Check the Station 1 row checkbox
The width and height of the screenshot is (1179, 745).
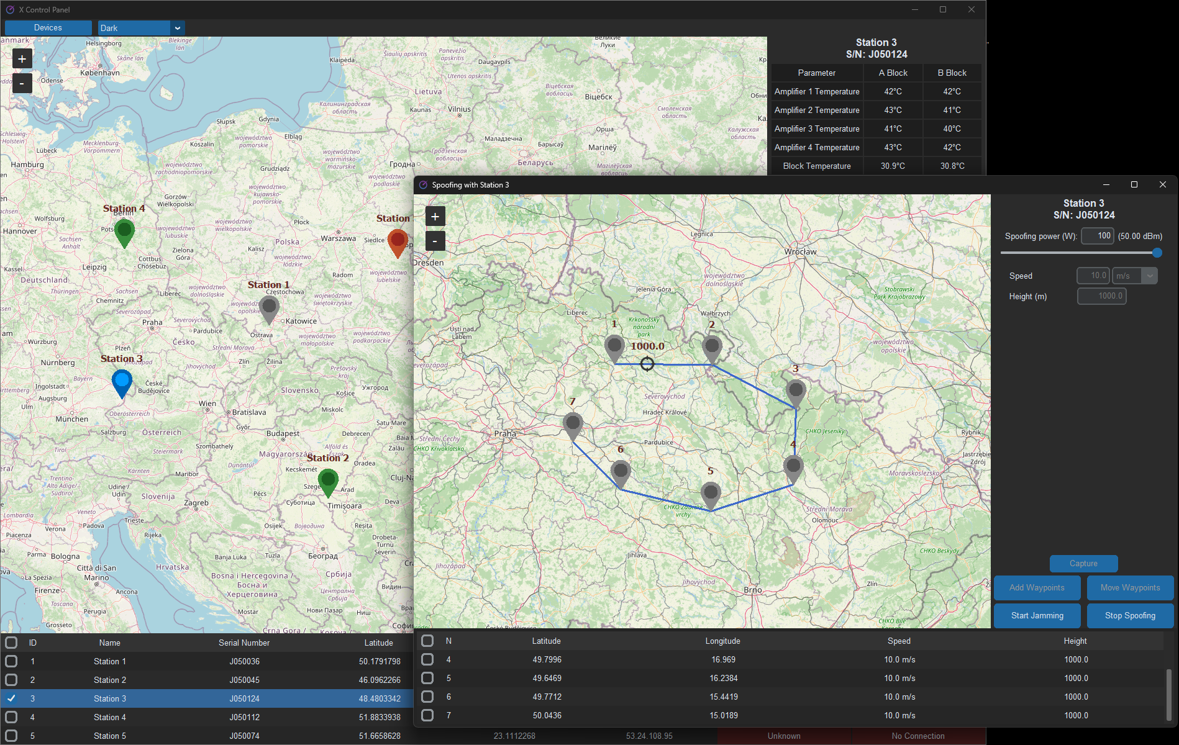coord(11,661)
